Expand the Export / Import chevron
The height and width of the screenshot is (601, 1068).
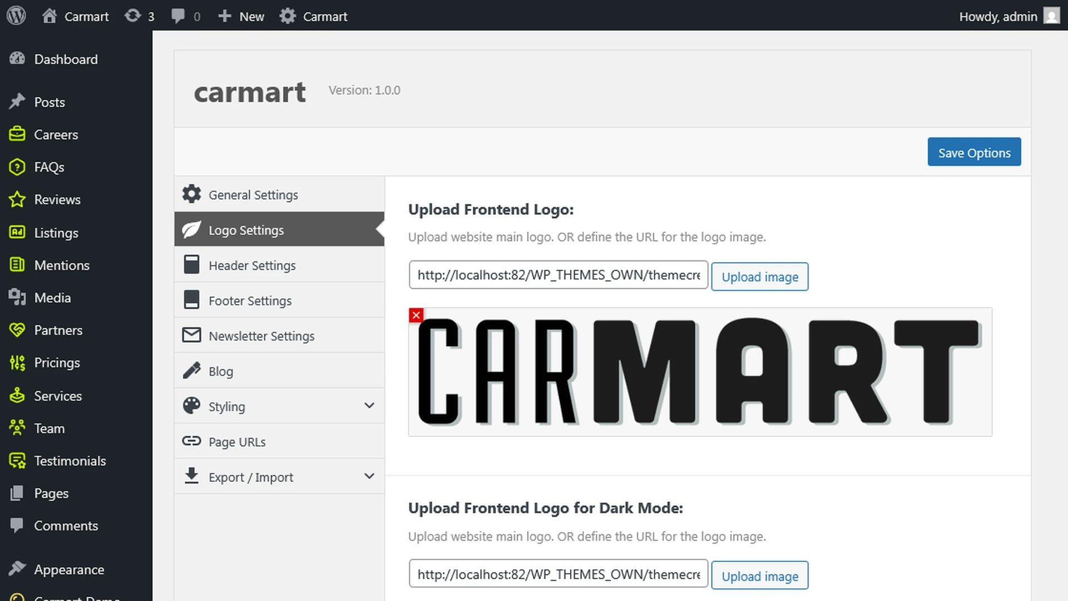[369, 476]
